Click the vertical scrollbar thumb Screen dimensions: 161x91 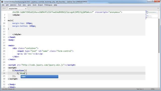tap(159, 36)
